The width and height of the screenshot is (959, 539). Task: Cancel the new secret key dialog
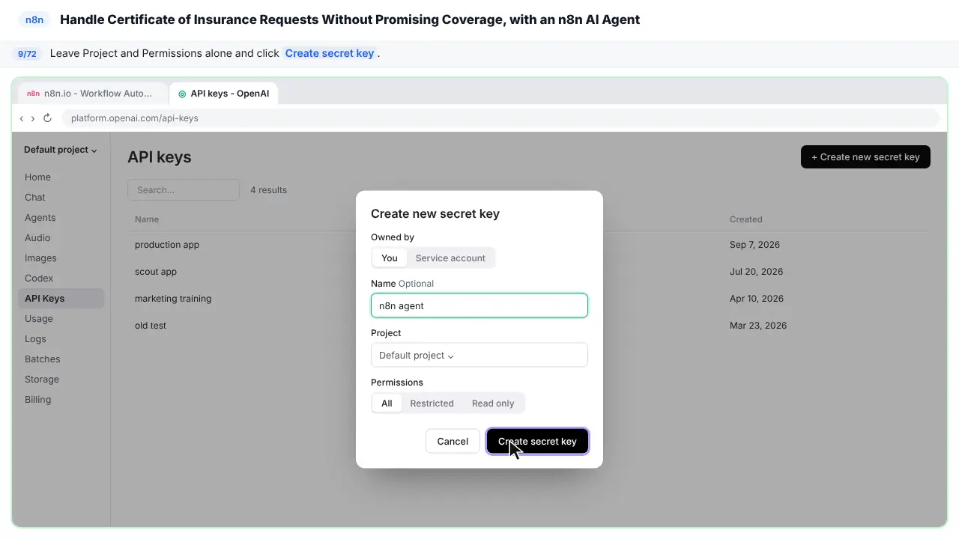tap(453, 441)
